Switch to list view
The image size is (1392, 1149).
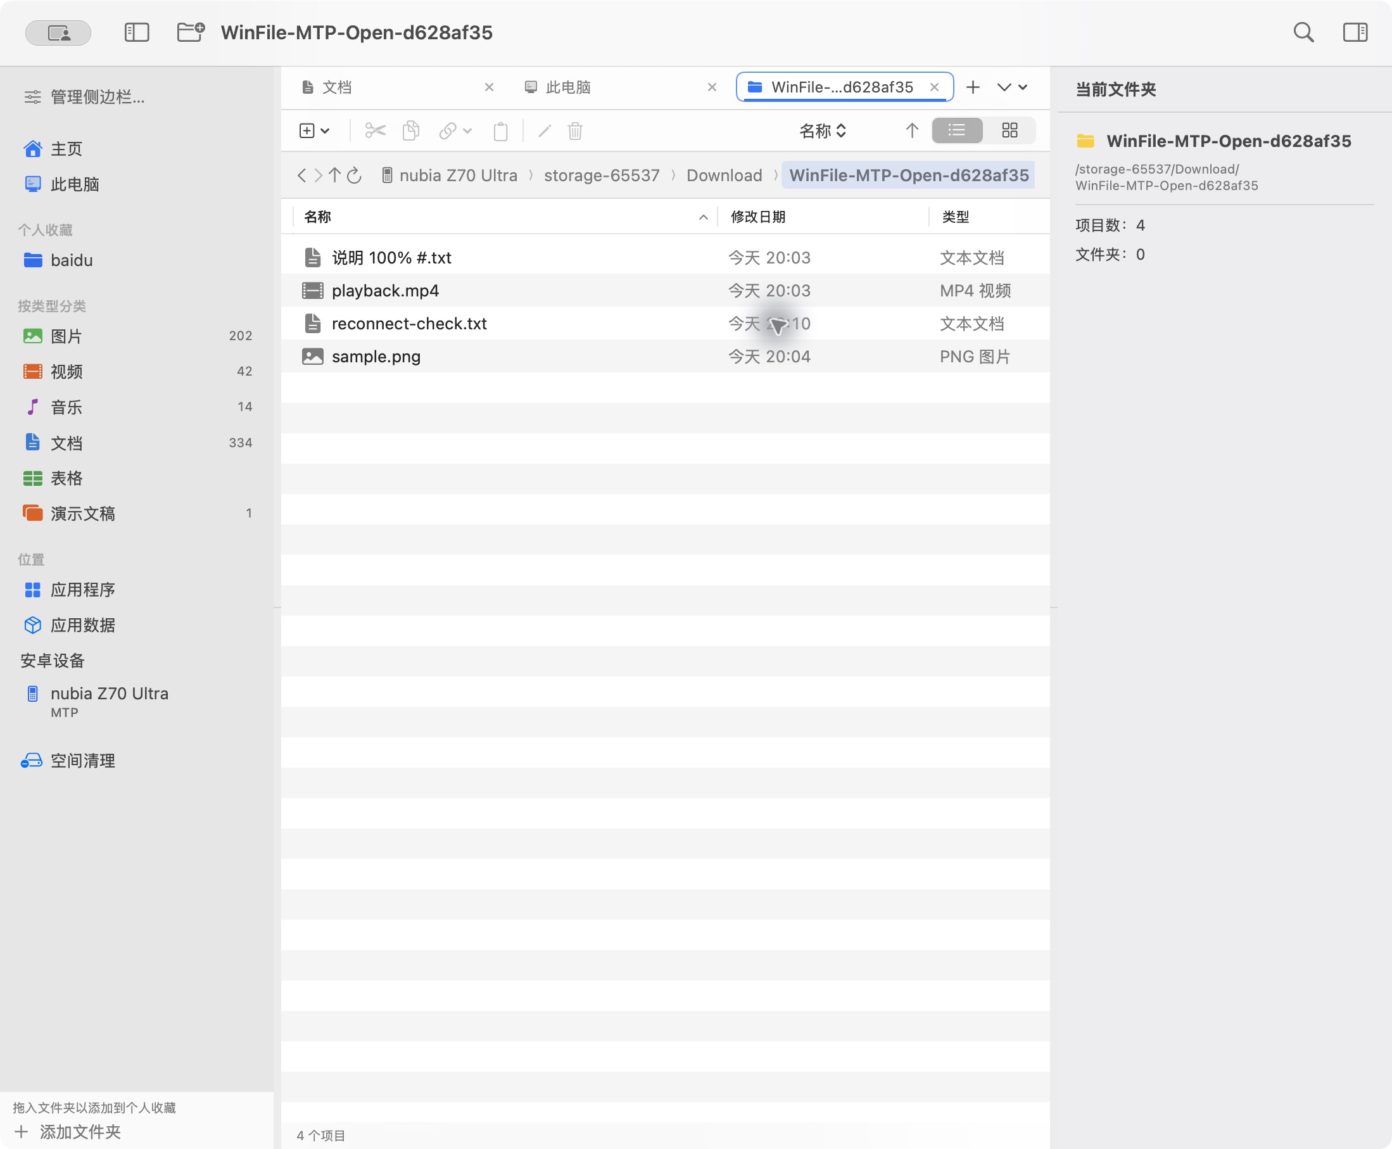pyautogui.click(x=957, y=130)
